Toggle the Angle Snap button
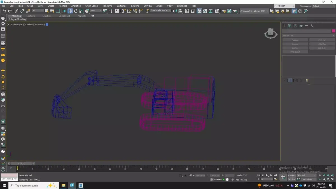The image size is (336, 189). (x=129, y=11)
